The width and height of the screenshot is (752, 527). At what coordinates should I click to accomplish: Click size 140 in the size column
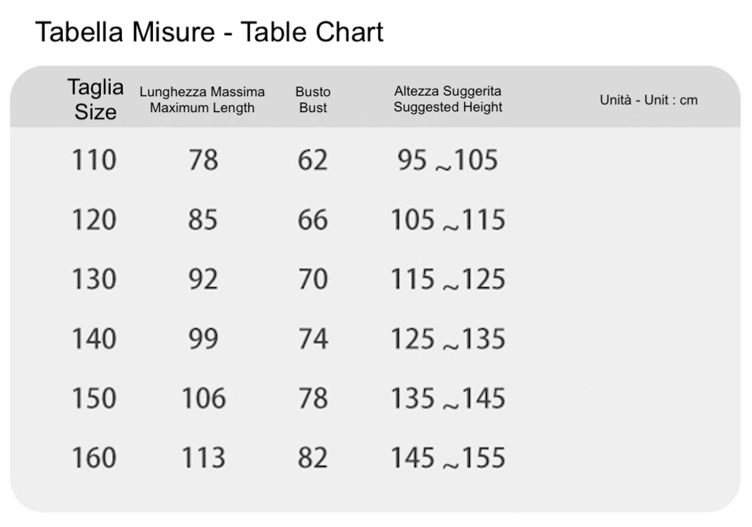94,339
